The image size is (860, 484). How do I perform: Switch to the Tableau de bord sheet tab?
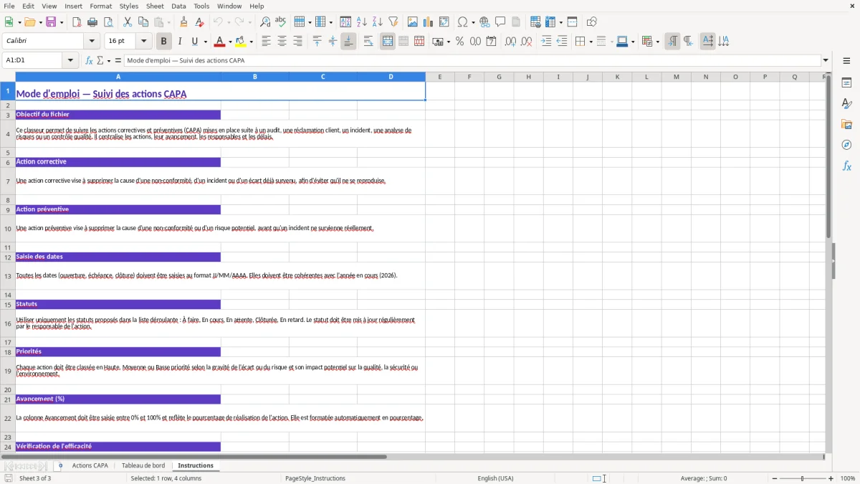click(143, 465)
